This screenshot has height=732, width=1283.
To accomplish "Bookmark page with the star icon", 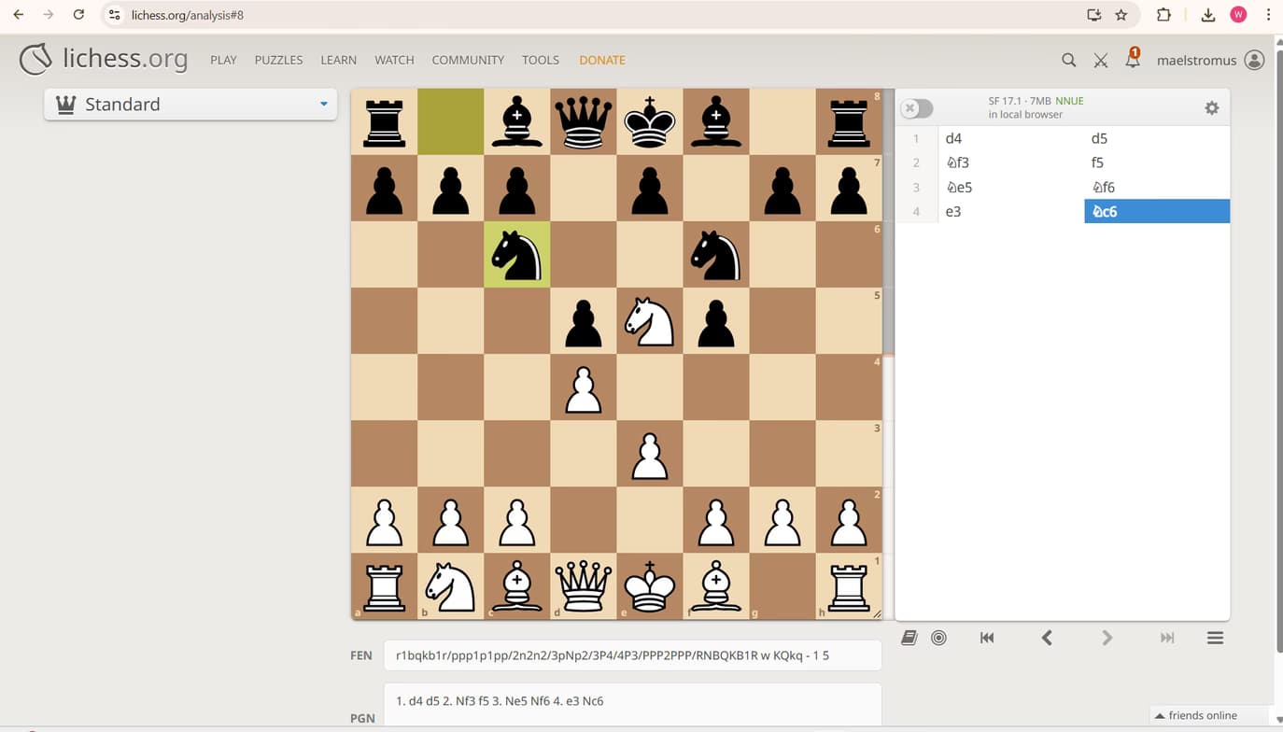I will (1121, 15).
